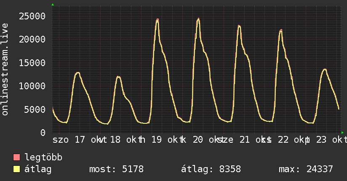This screenshot has height=181, width=347.
Task: Click the green arrow ending the x-axis
Action: click(342, 133)
